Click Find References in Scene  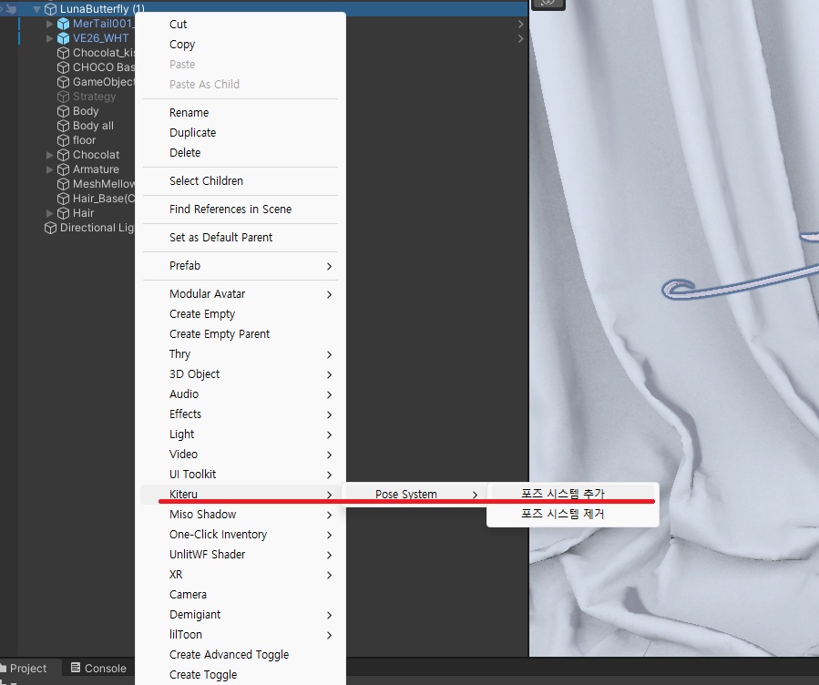241,210
